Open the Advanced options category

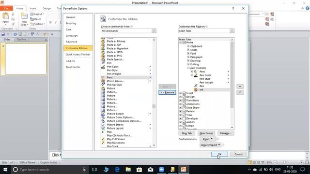[78, 42]
